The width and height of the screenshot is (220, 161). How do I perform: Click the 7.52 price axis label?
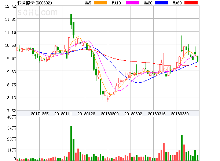(11, 111)
